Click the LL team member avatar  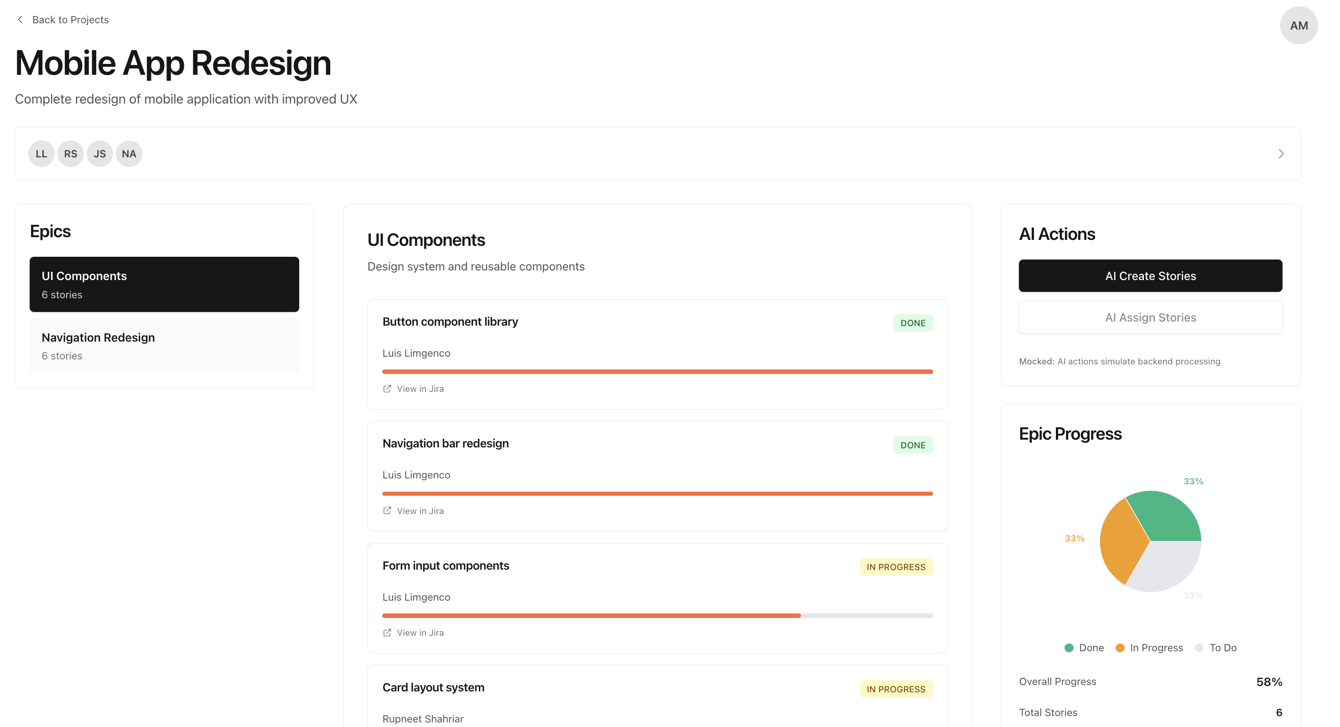(41, 154)
